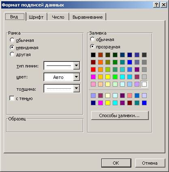Select обычная radio under Заливка
The height and width of the screenshot is (172, 169).
click(x=92, y=39)
